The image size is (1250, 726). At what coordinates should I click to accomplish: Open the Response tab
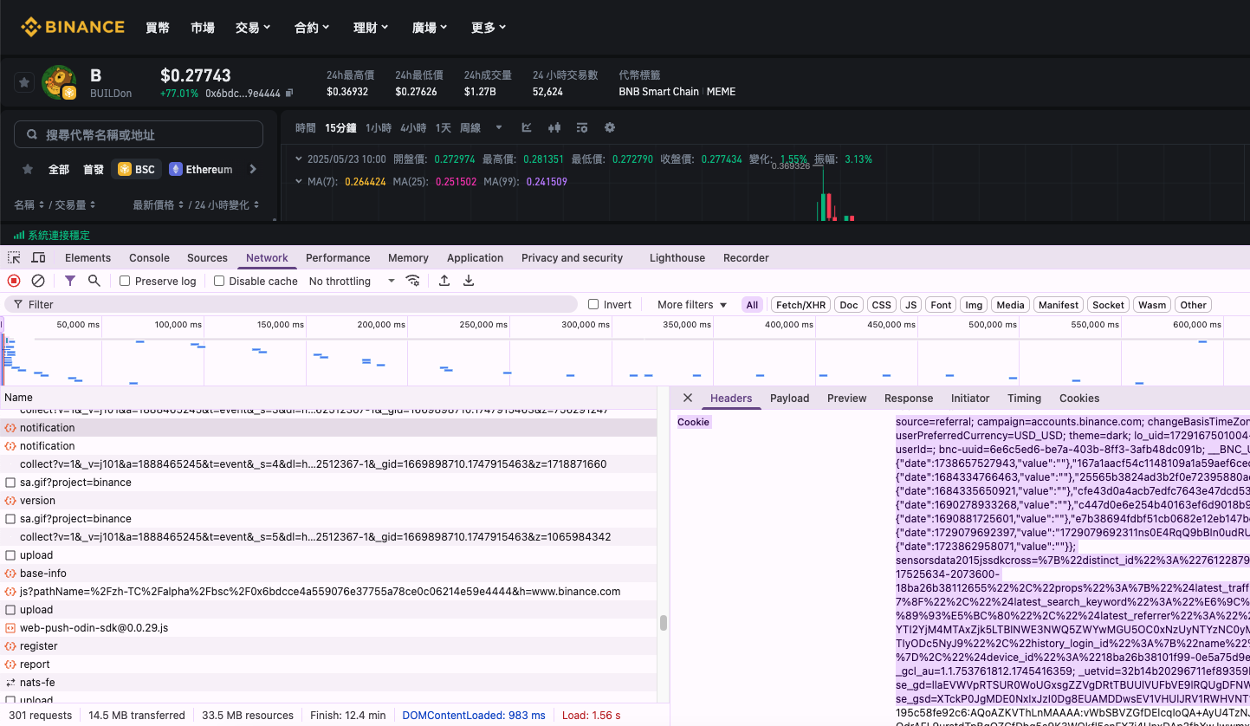pos(909,398)
